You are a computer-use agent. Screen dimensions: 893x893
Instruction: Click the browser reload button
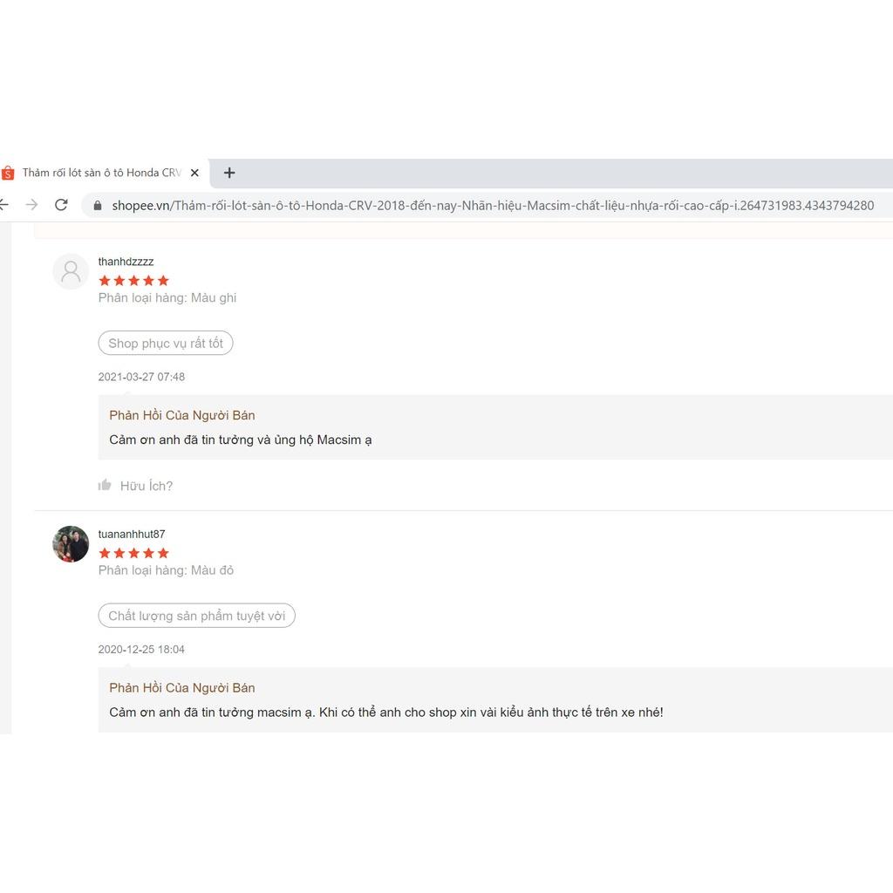pyautogui.click(x=61, y=205)
